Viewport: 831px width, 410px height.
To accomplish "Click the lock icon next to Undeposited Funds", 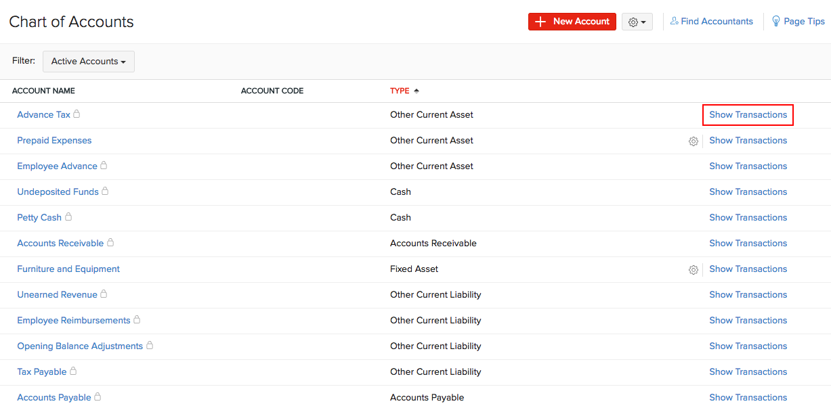I will click(x=104, y=191).
